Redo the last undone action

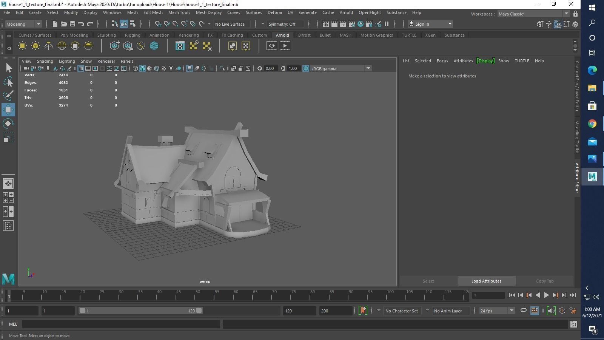(90, 24)
